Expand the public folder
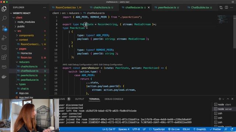The width and height of the screenshot is (236, 132). (x=21, y=26)
